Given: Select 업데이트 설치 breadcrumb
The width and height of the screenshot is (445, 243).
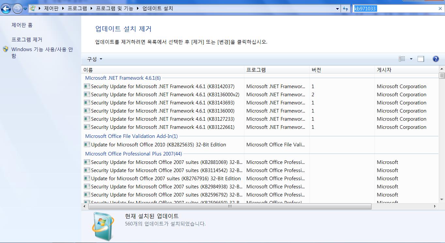Looking at the screenshot, I should point(158,8).
